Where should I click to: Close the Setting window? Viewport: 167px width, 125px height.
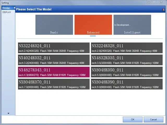pos(161,2)
